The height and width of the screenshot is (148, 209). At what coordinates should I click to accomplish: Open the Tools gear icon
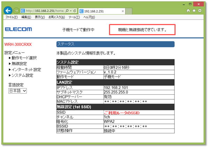click(x=200, y=10)
